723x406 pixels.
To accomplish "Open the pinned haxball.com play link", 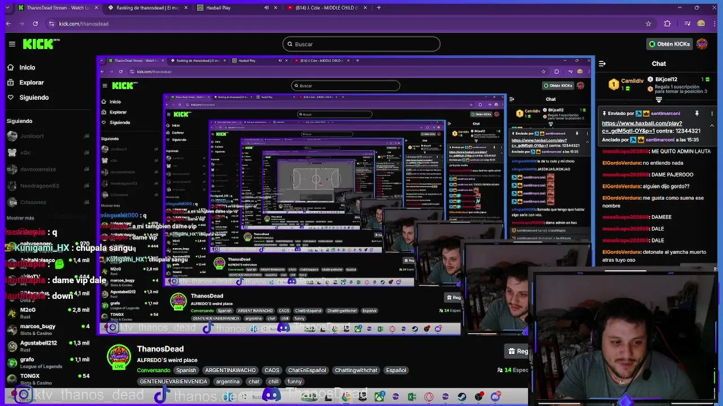I will 642,127.
